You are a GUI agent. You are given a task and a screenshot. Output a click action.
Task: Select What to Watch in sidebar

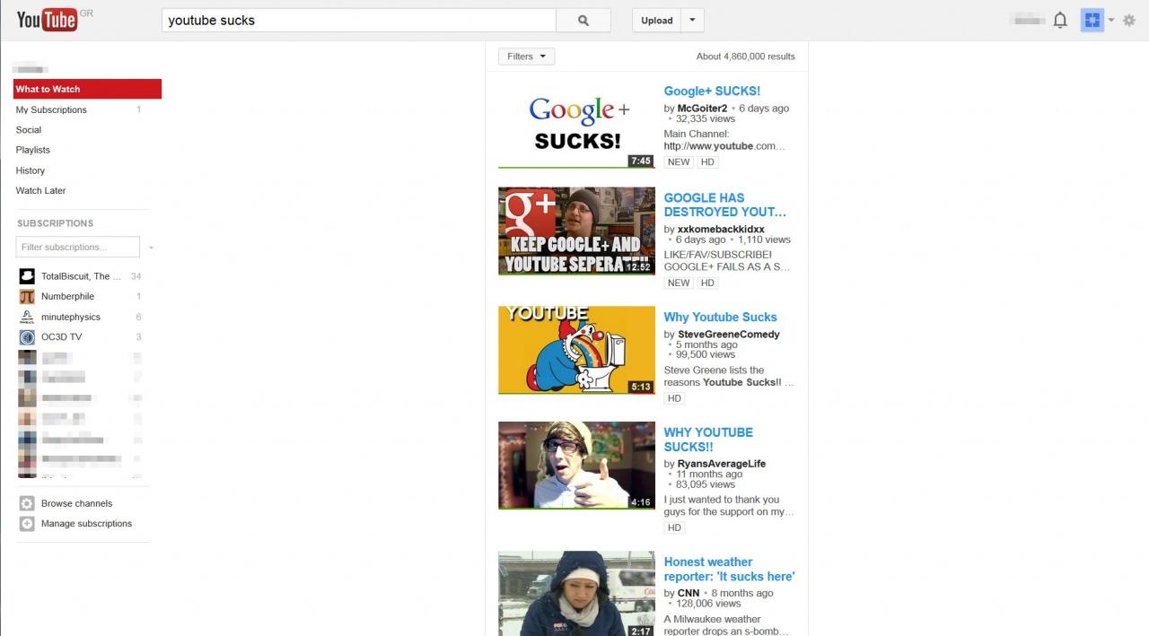87,89
